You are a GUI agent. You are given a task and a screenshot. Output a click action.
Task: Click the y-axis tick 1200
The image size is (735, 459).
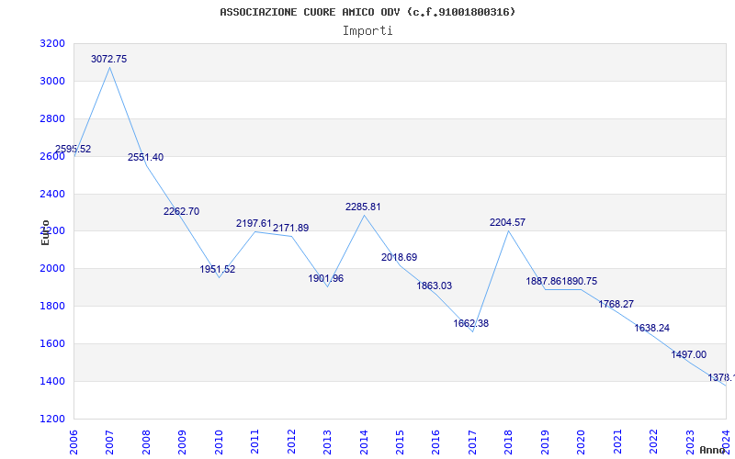52,419
